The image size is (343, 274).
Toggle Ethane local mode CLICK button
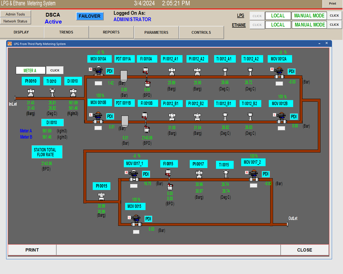coord(257,25)
